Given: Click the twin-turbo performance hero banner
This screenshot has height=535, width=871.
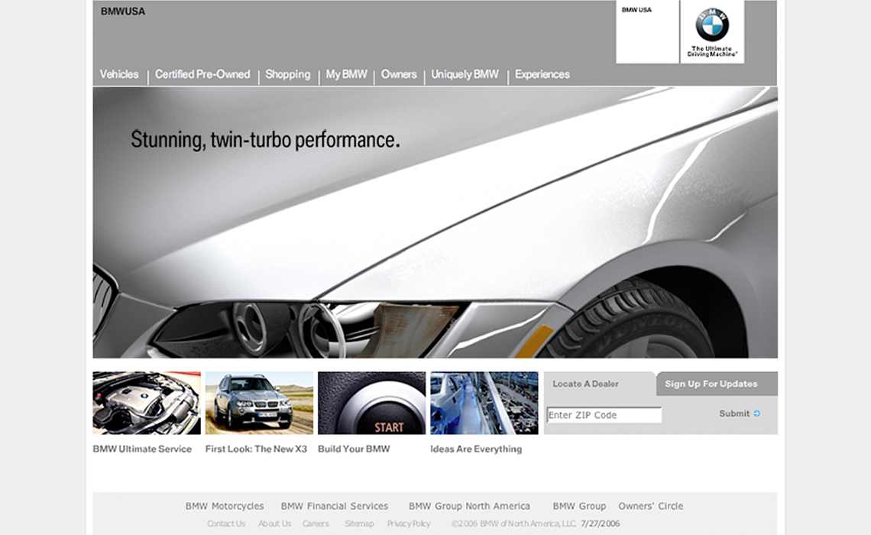Looking at the screenshot, I should [x=435, y=222].
